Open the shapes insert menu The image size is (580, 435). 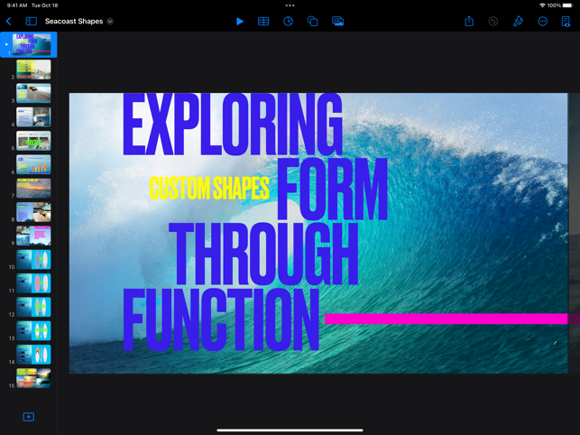pyautogui.click(x=312, y=21)
